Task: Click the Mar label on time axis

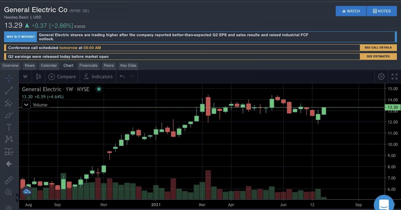Action: [202, 205]
